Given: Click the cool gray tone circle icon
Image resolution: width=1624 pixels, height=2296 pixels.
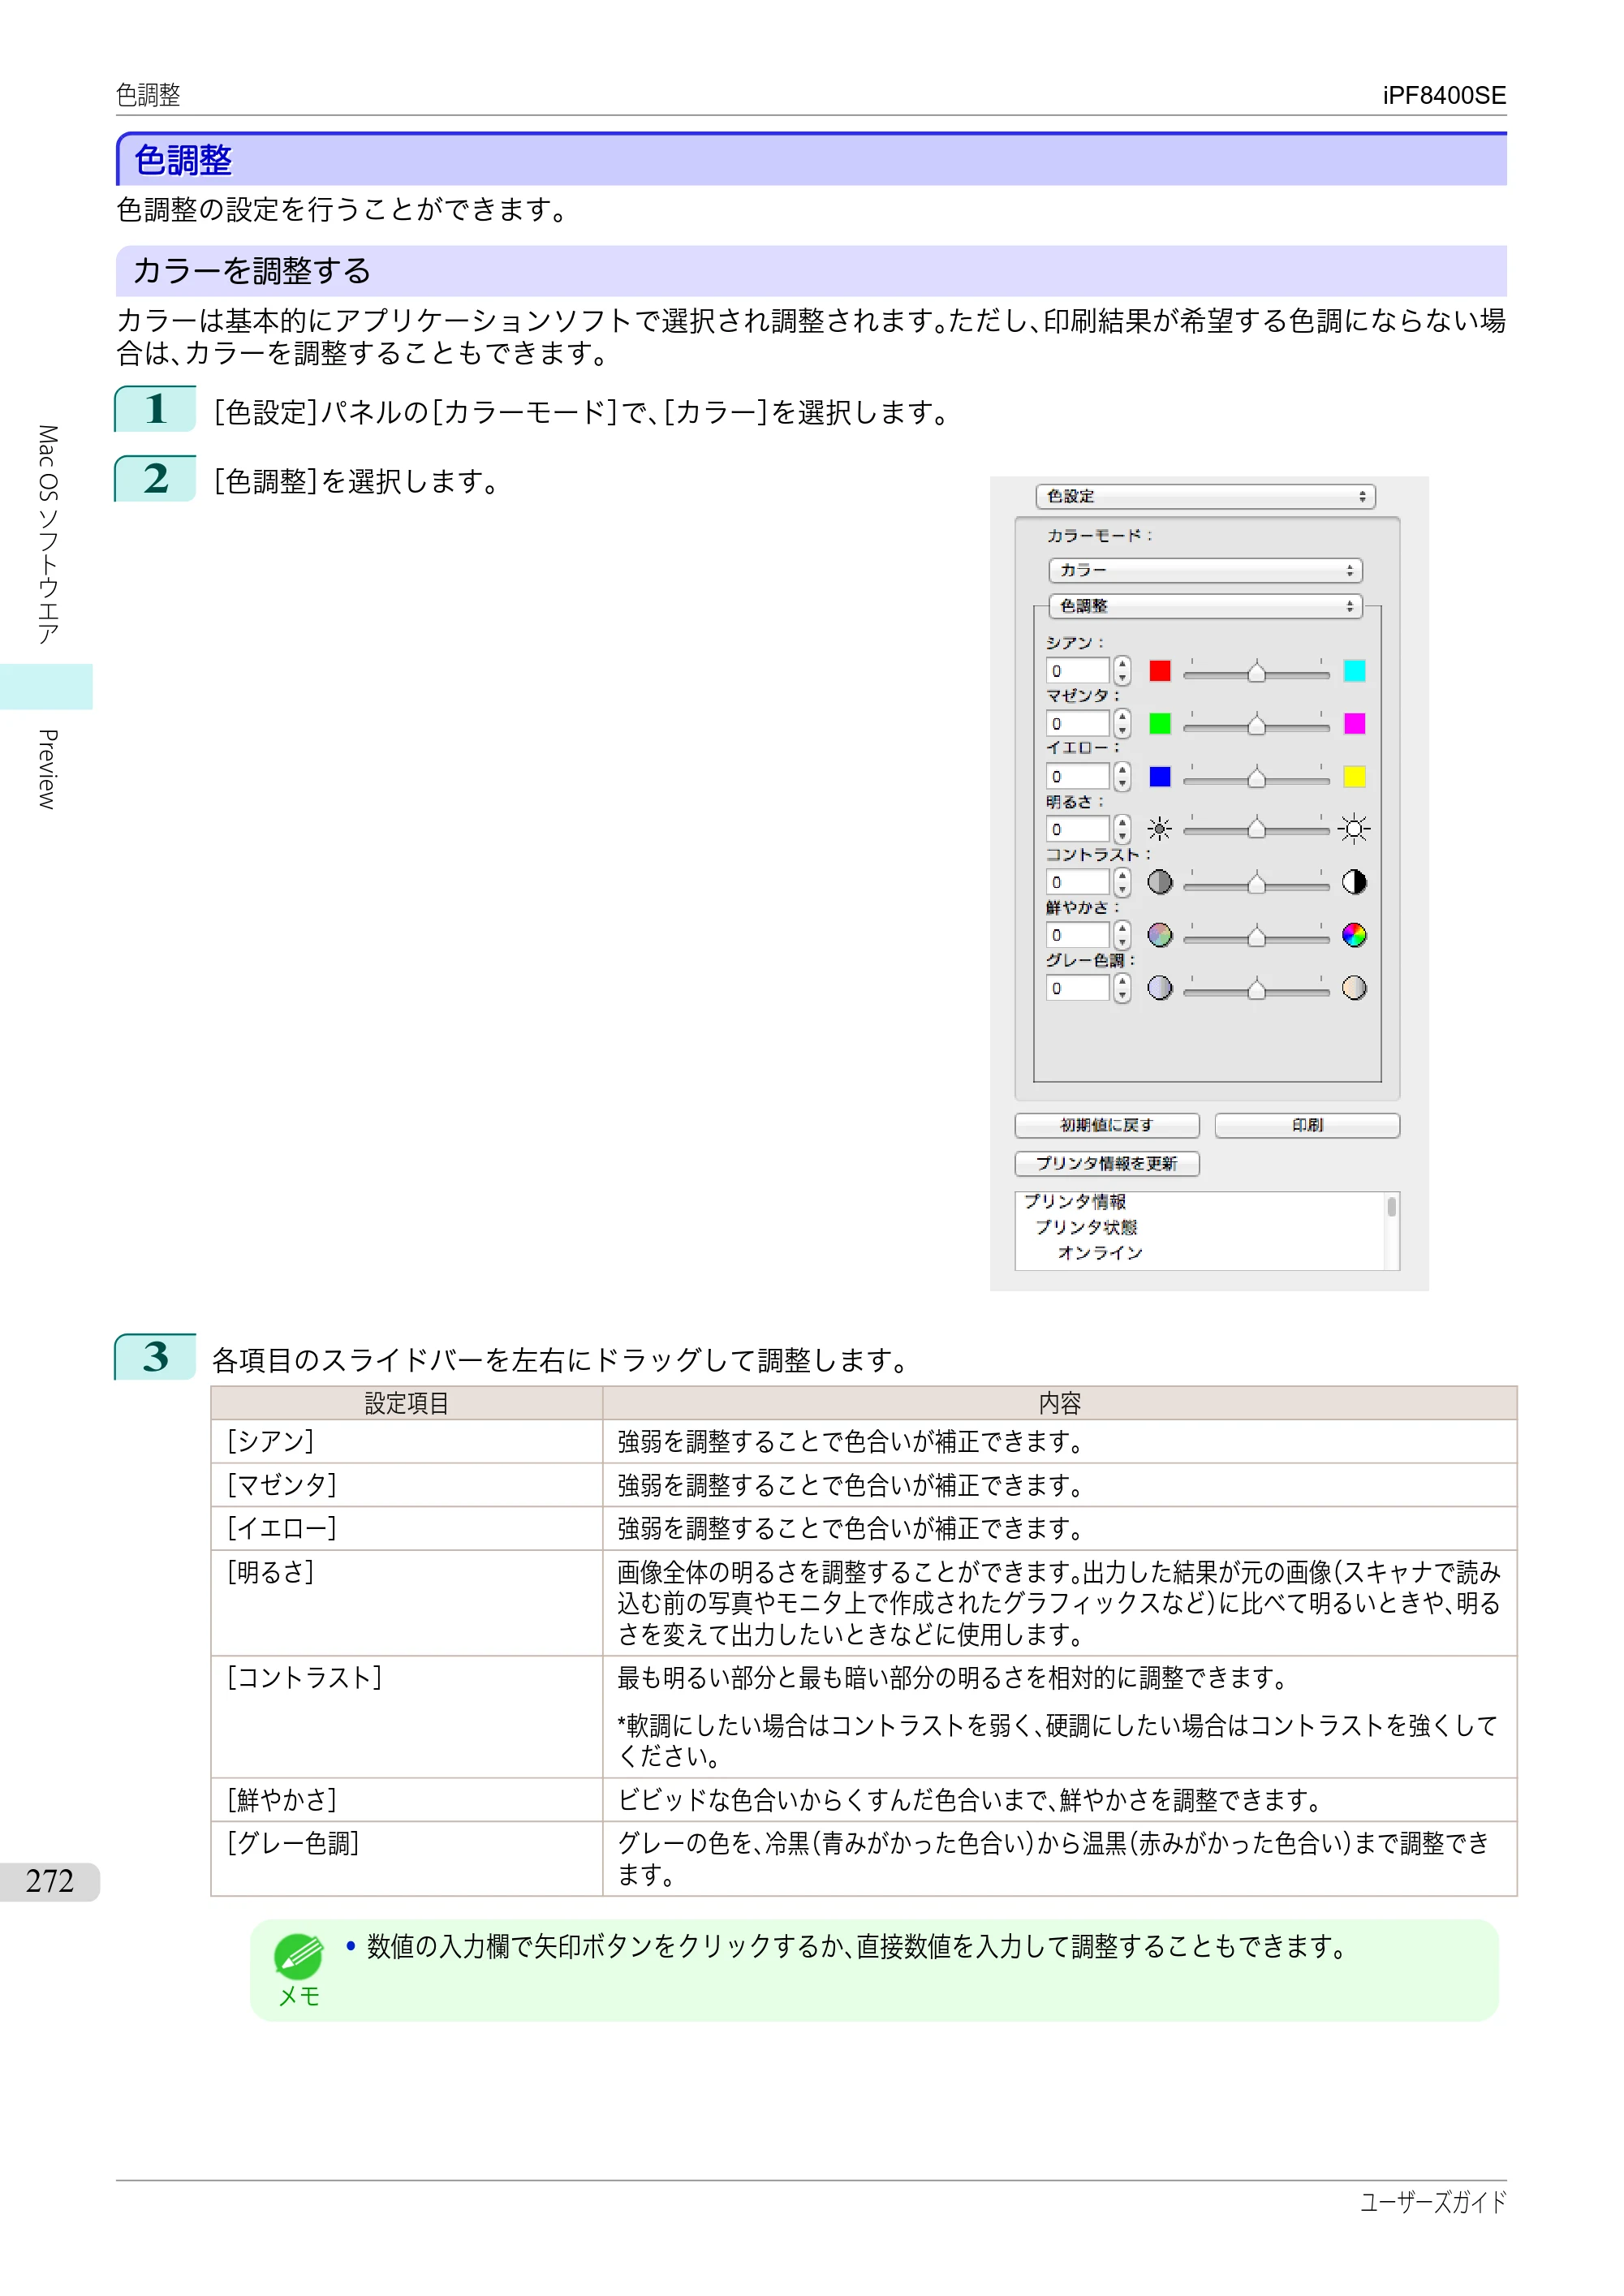Looking at the screenshot, I should [x=1160, y=988].
